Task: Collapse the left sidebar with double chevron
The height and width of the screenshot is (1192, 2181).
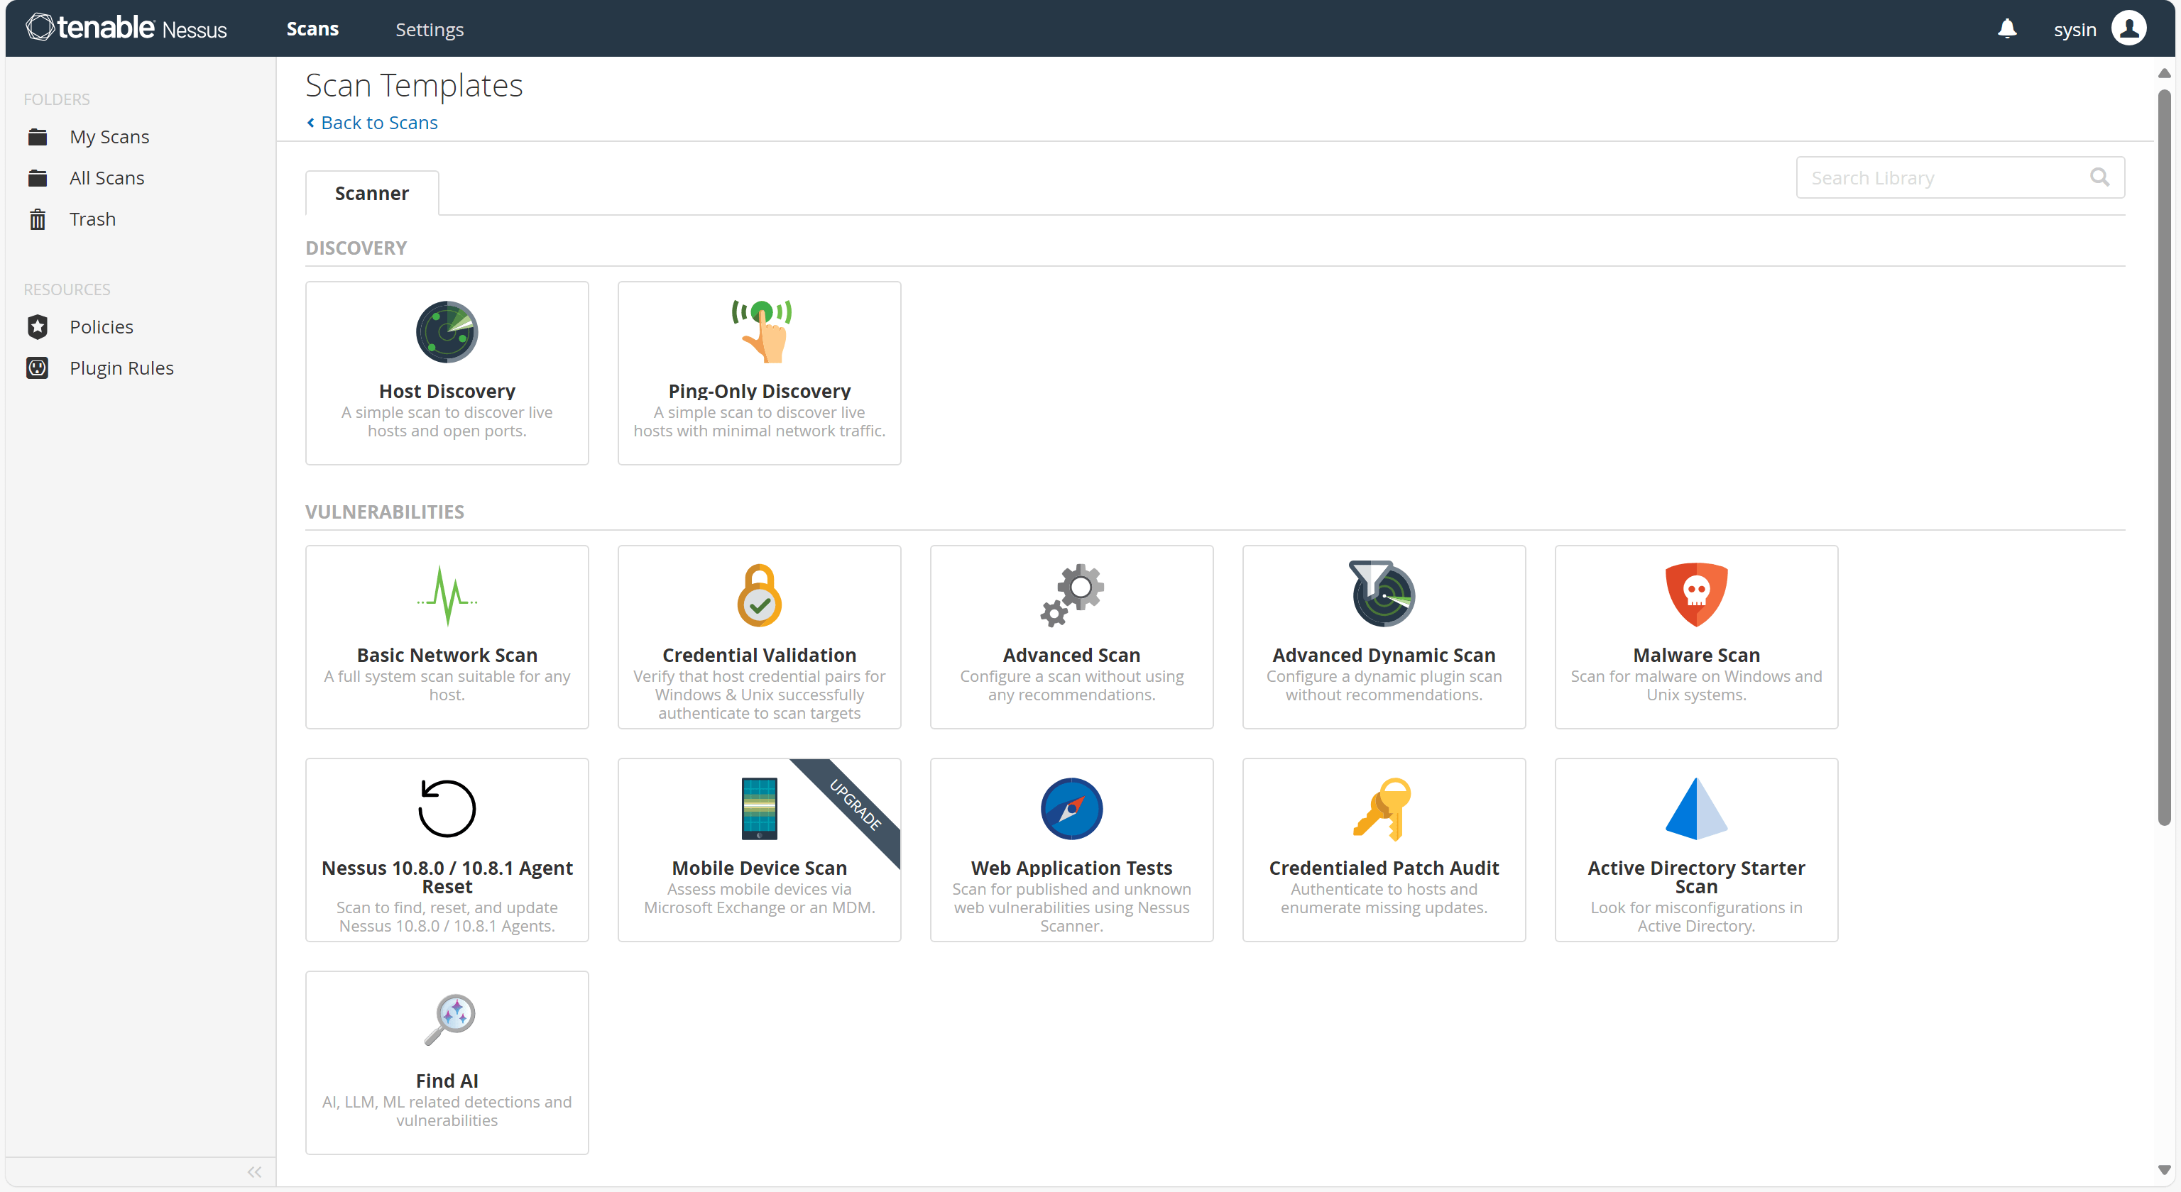Action: coord(254,1171)
